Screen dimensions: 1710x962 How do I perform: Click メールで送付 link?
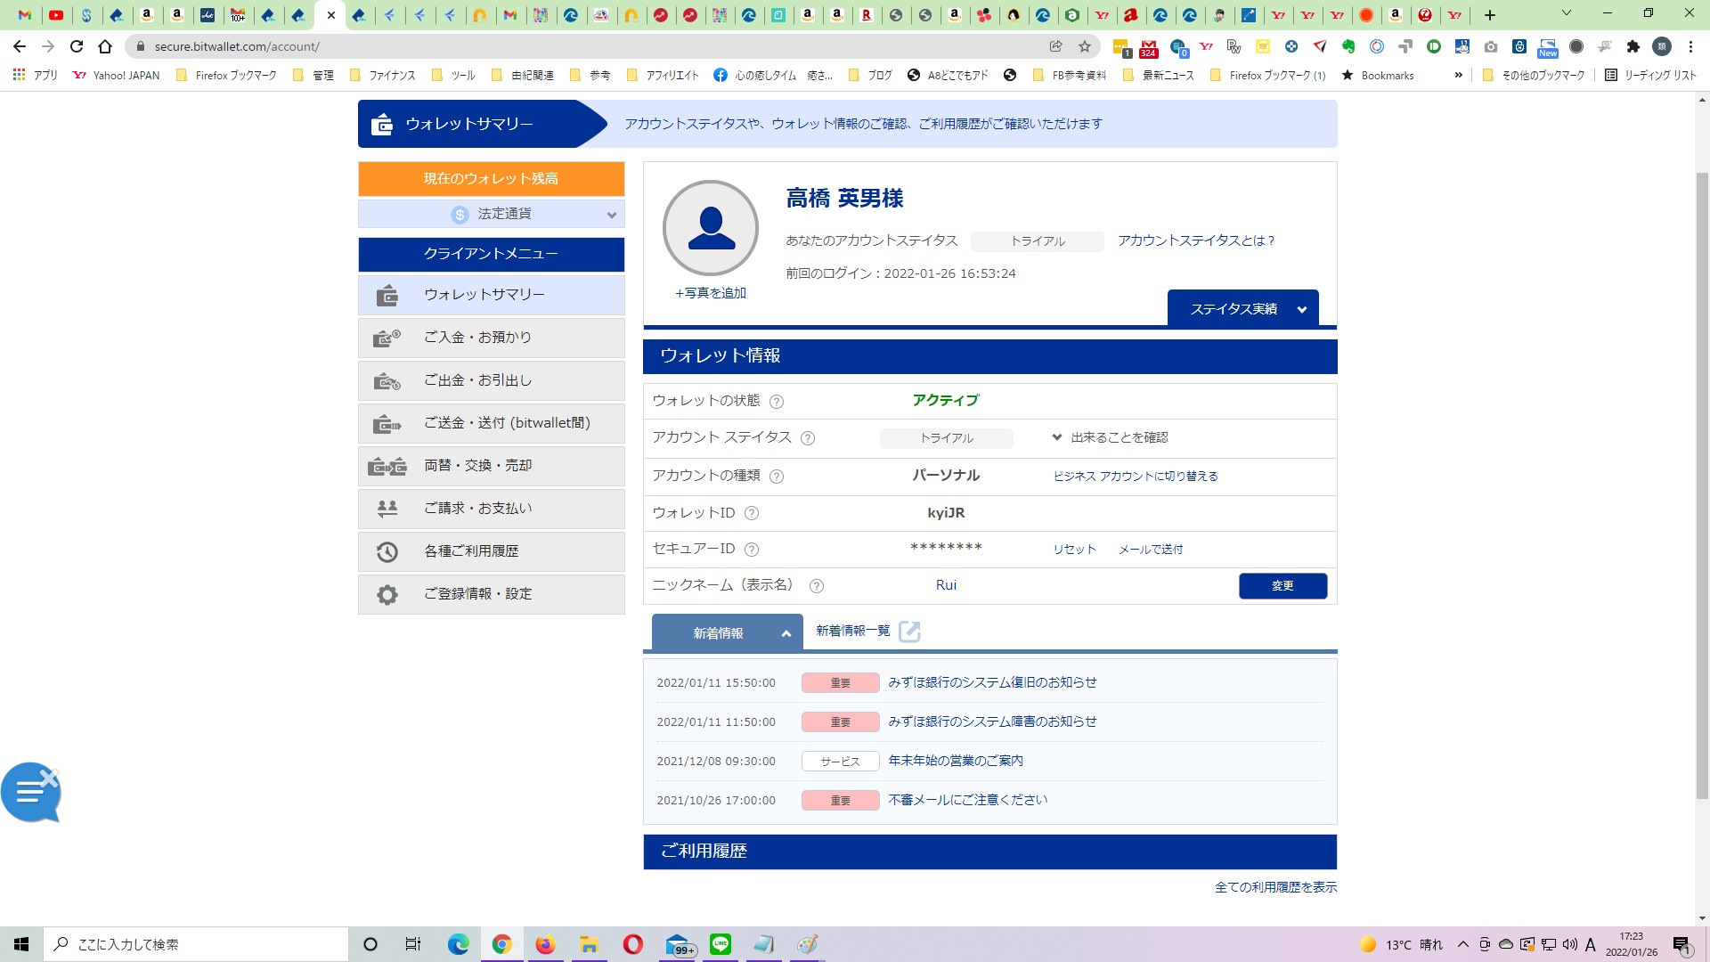pyautogui.click(x=1151, y=550)
